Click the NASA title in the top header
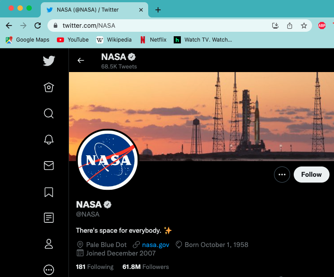This screenshot has width=334, height=277. tap(114, 57)
